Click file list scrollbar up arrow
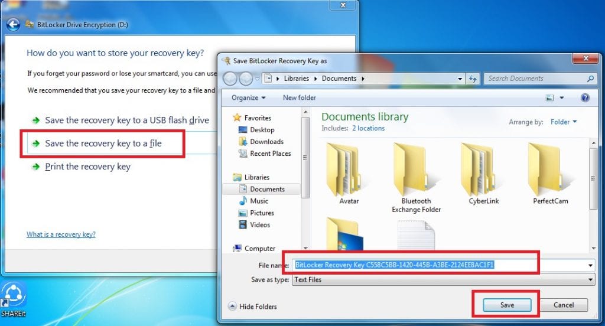 [x=594, y=143]
